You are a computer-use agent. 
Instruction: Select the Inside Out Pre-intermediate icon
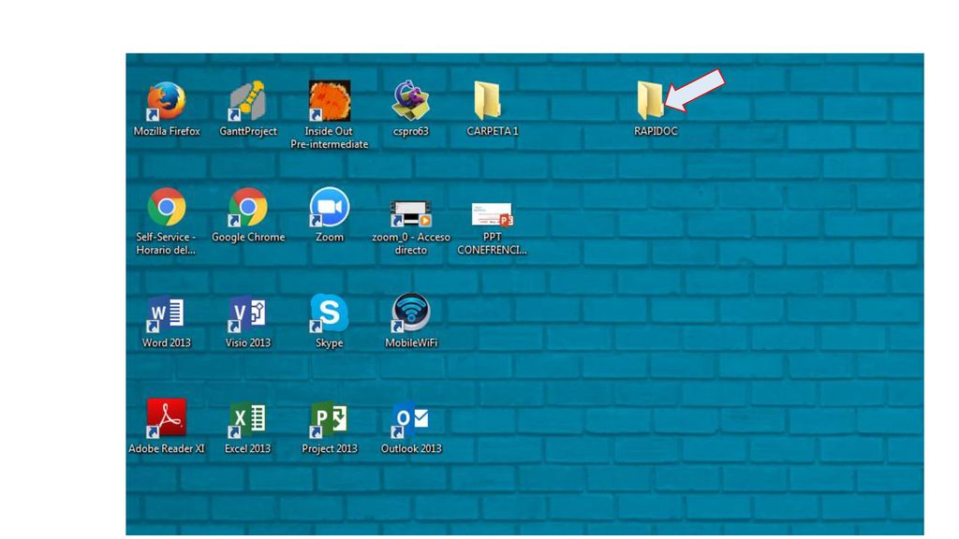coord(329,101)
